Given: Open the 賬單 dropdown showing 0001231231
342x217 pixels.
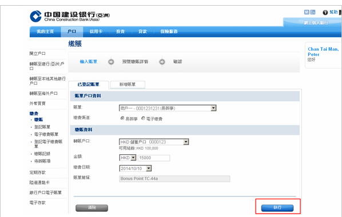Looking at the screenshot, I should [168, 108].
